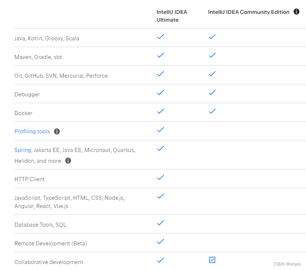Click the Remote Development (Beta) label
The height and width of the screenshot is (270, 306).
[x=51, y=243]
